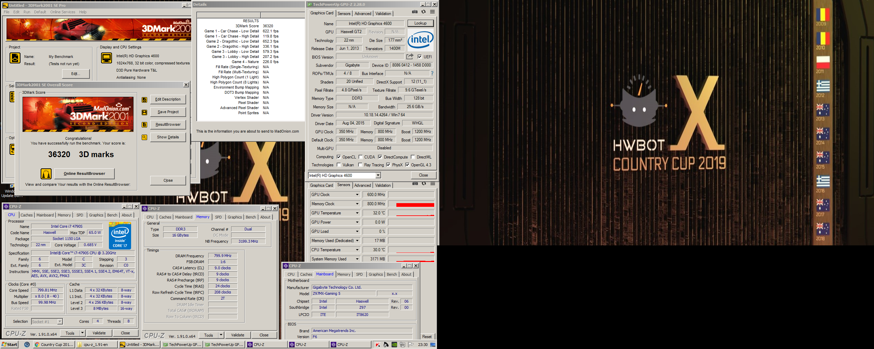Open the SPD tab in the memory CPU-Z window
This screenshot has height=349, width=874.
pyautogui.click(x=218, y=217)
